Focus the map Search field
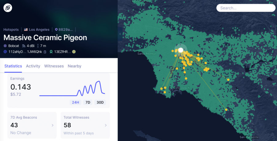Image resolution: width=277 pixels, height=141 pixels. (246, 8)
